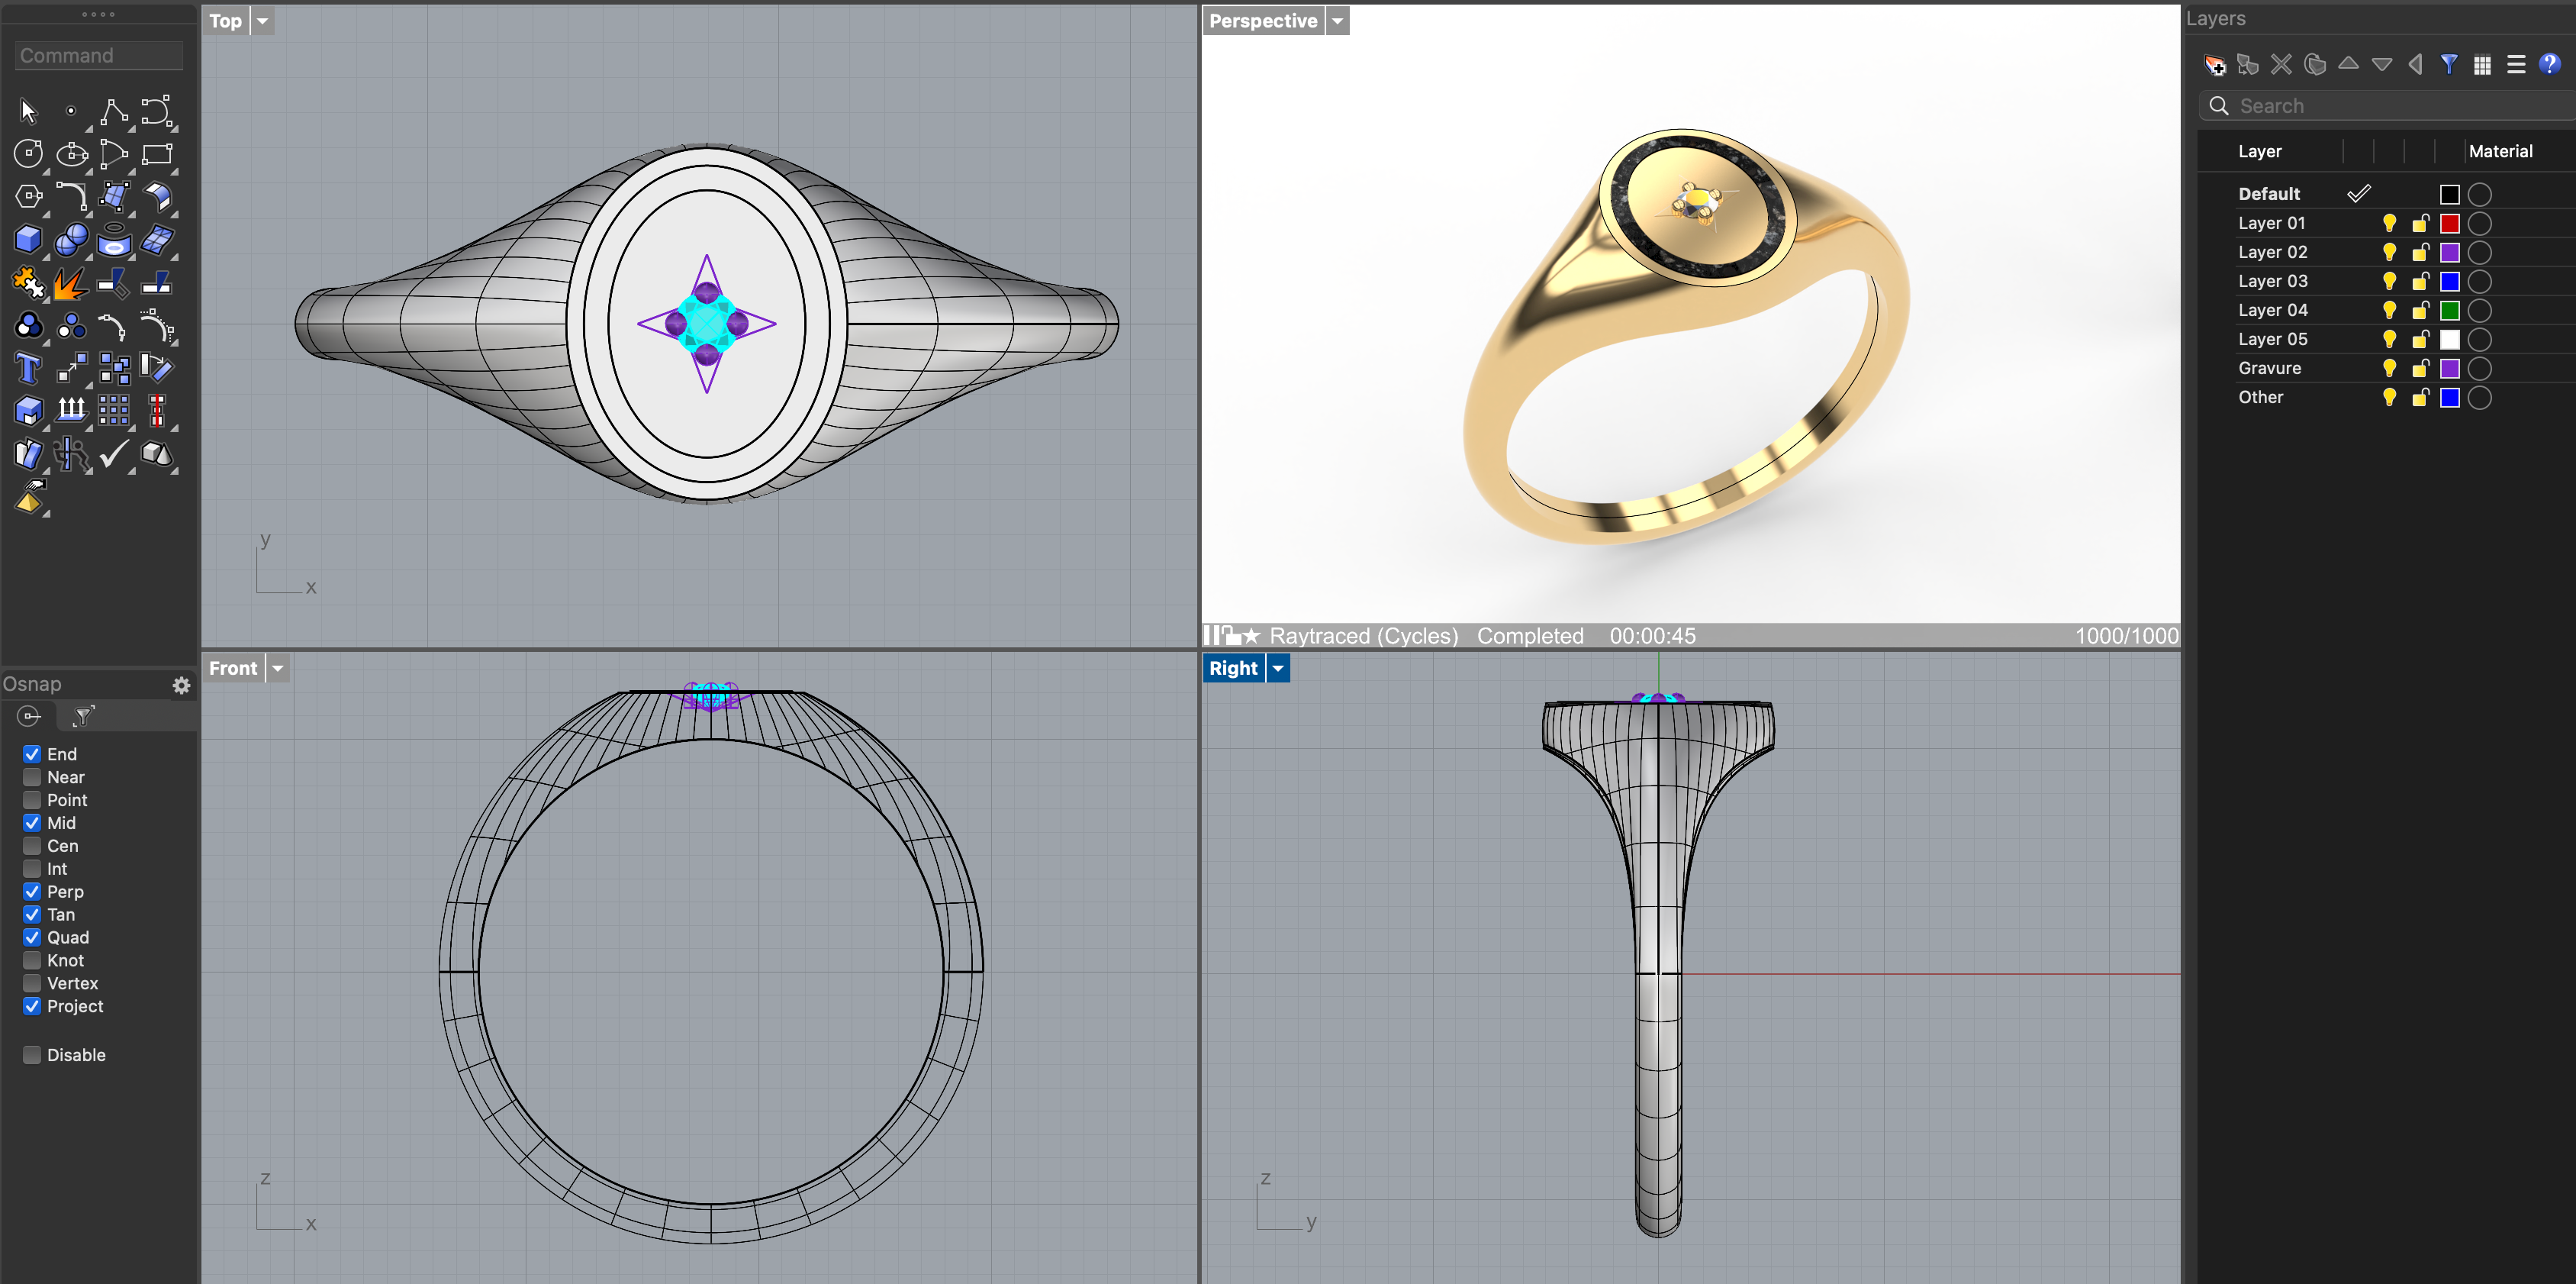Uncheck the End osnap
Screen dimensions: 2576x1284
coord(32,754)
